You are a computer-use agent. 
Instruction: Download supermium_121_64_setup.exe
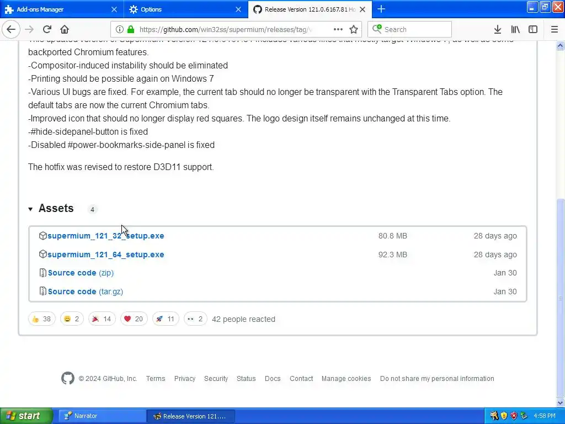coord(105,254)
